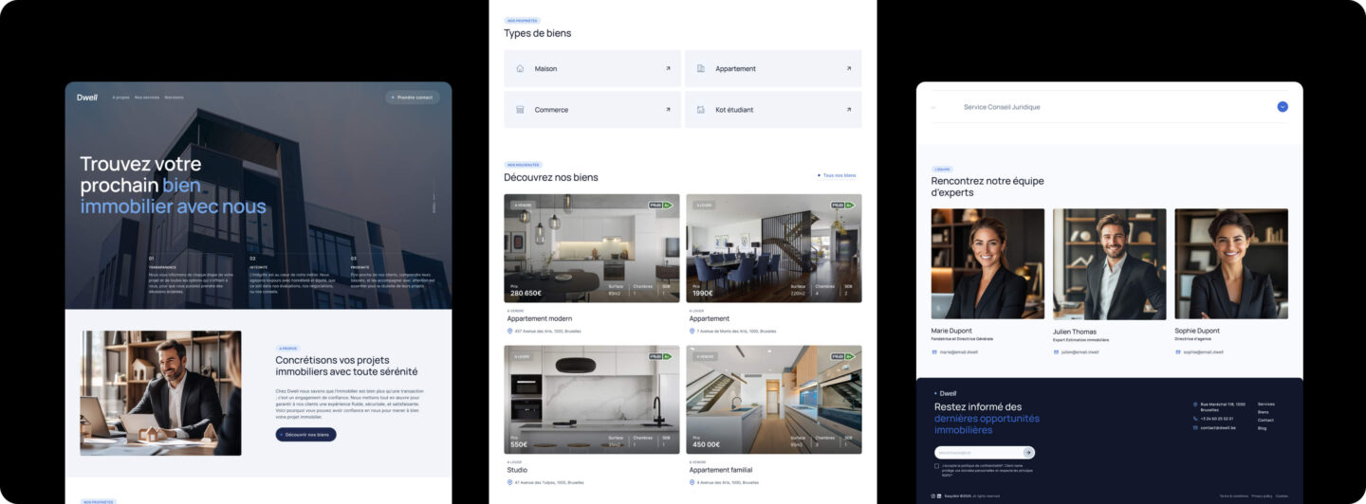
Task: Select the Appartement familial listing title
Action: (721, 470)
